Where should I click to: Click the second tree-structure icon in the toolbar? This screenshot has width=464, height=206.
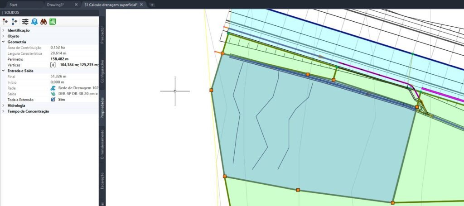pos(14,21)
